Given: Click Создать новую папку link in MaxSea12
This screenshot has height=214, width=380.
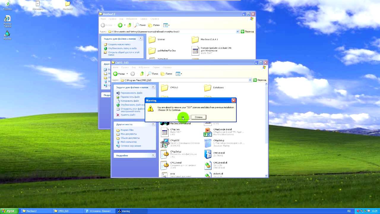Looking at the screenshot, I should click(x=119, y=44).
